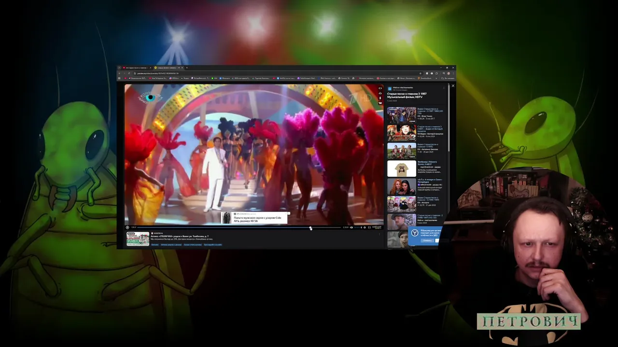The height and width of the screenshot is (347, 618).
Task: Open the pharmacy ad thumbnail image
Action: click(x=138, y=239)
